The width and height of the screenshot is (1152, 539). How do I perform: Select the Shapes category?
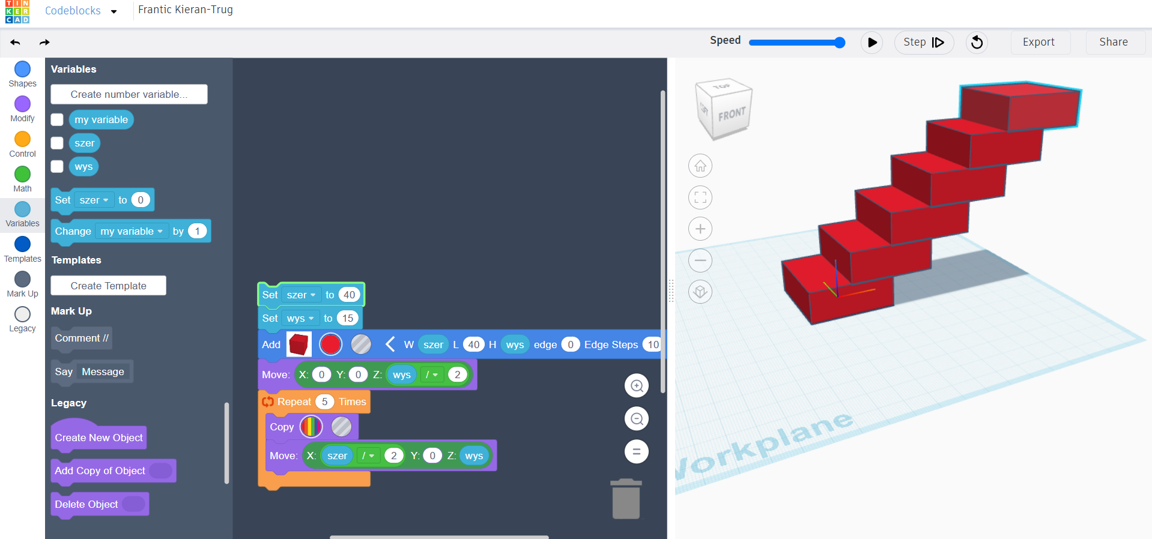[x=22, y=74]
